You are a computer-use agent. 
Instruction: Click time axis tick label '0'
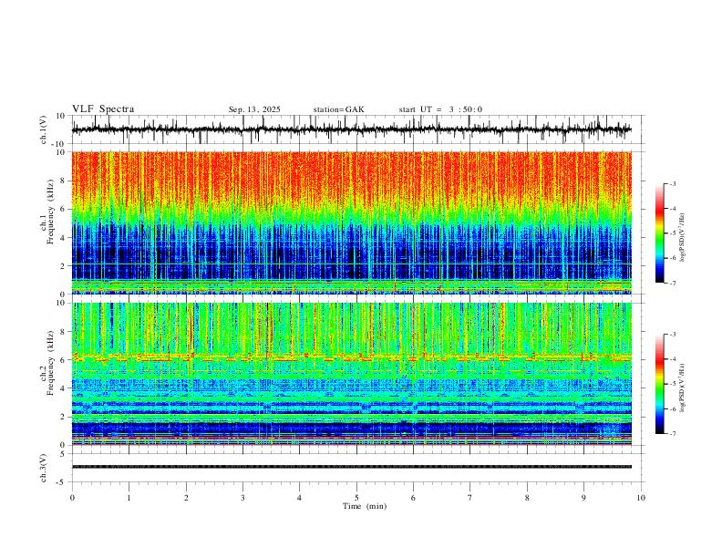[72, 498]
